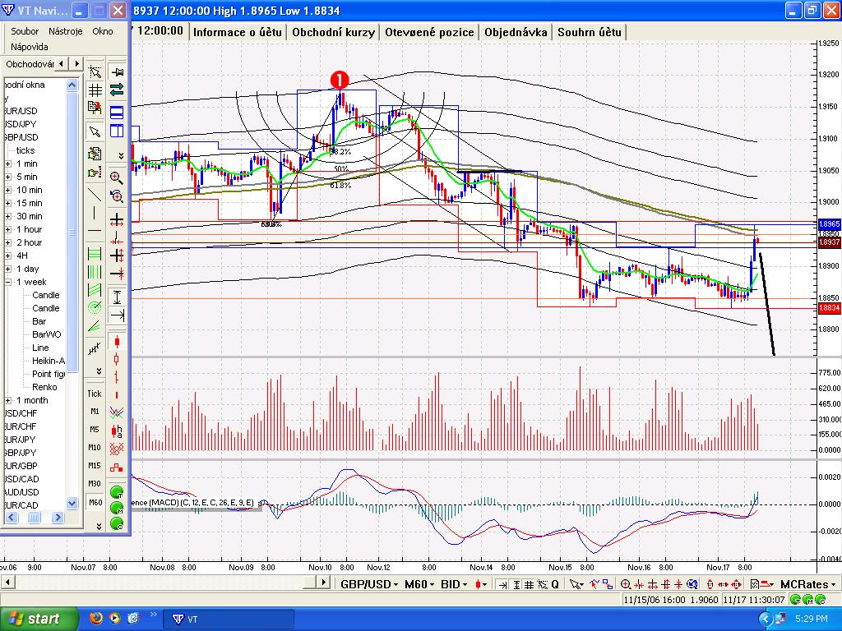Switch to filled candlestick chart type
Screen dimensions: 842x631
click(117, 341)
